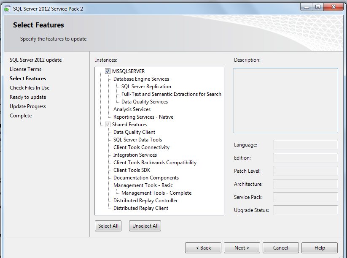Close the SQL Server 2012 Service Pack window
Image resolution: width=347 pixels, height=258 pixels.
[x=334, y=7]
